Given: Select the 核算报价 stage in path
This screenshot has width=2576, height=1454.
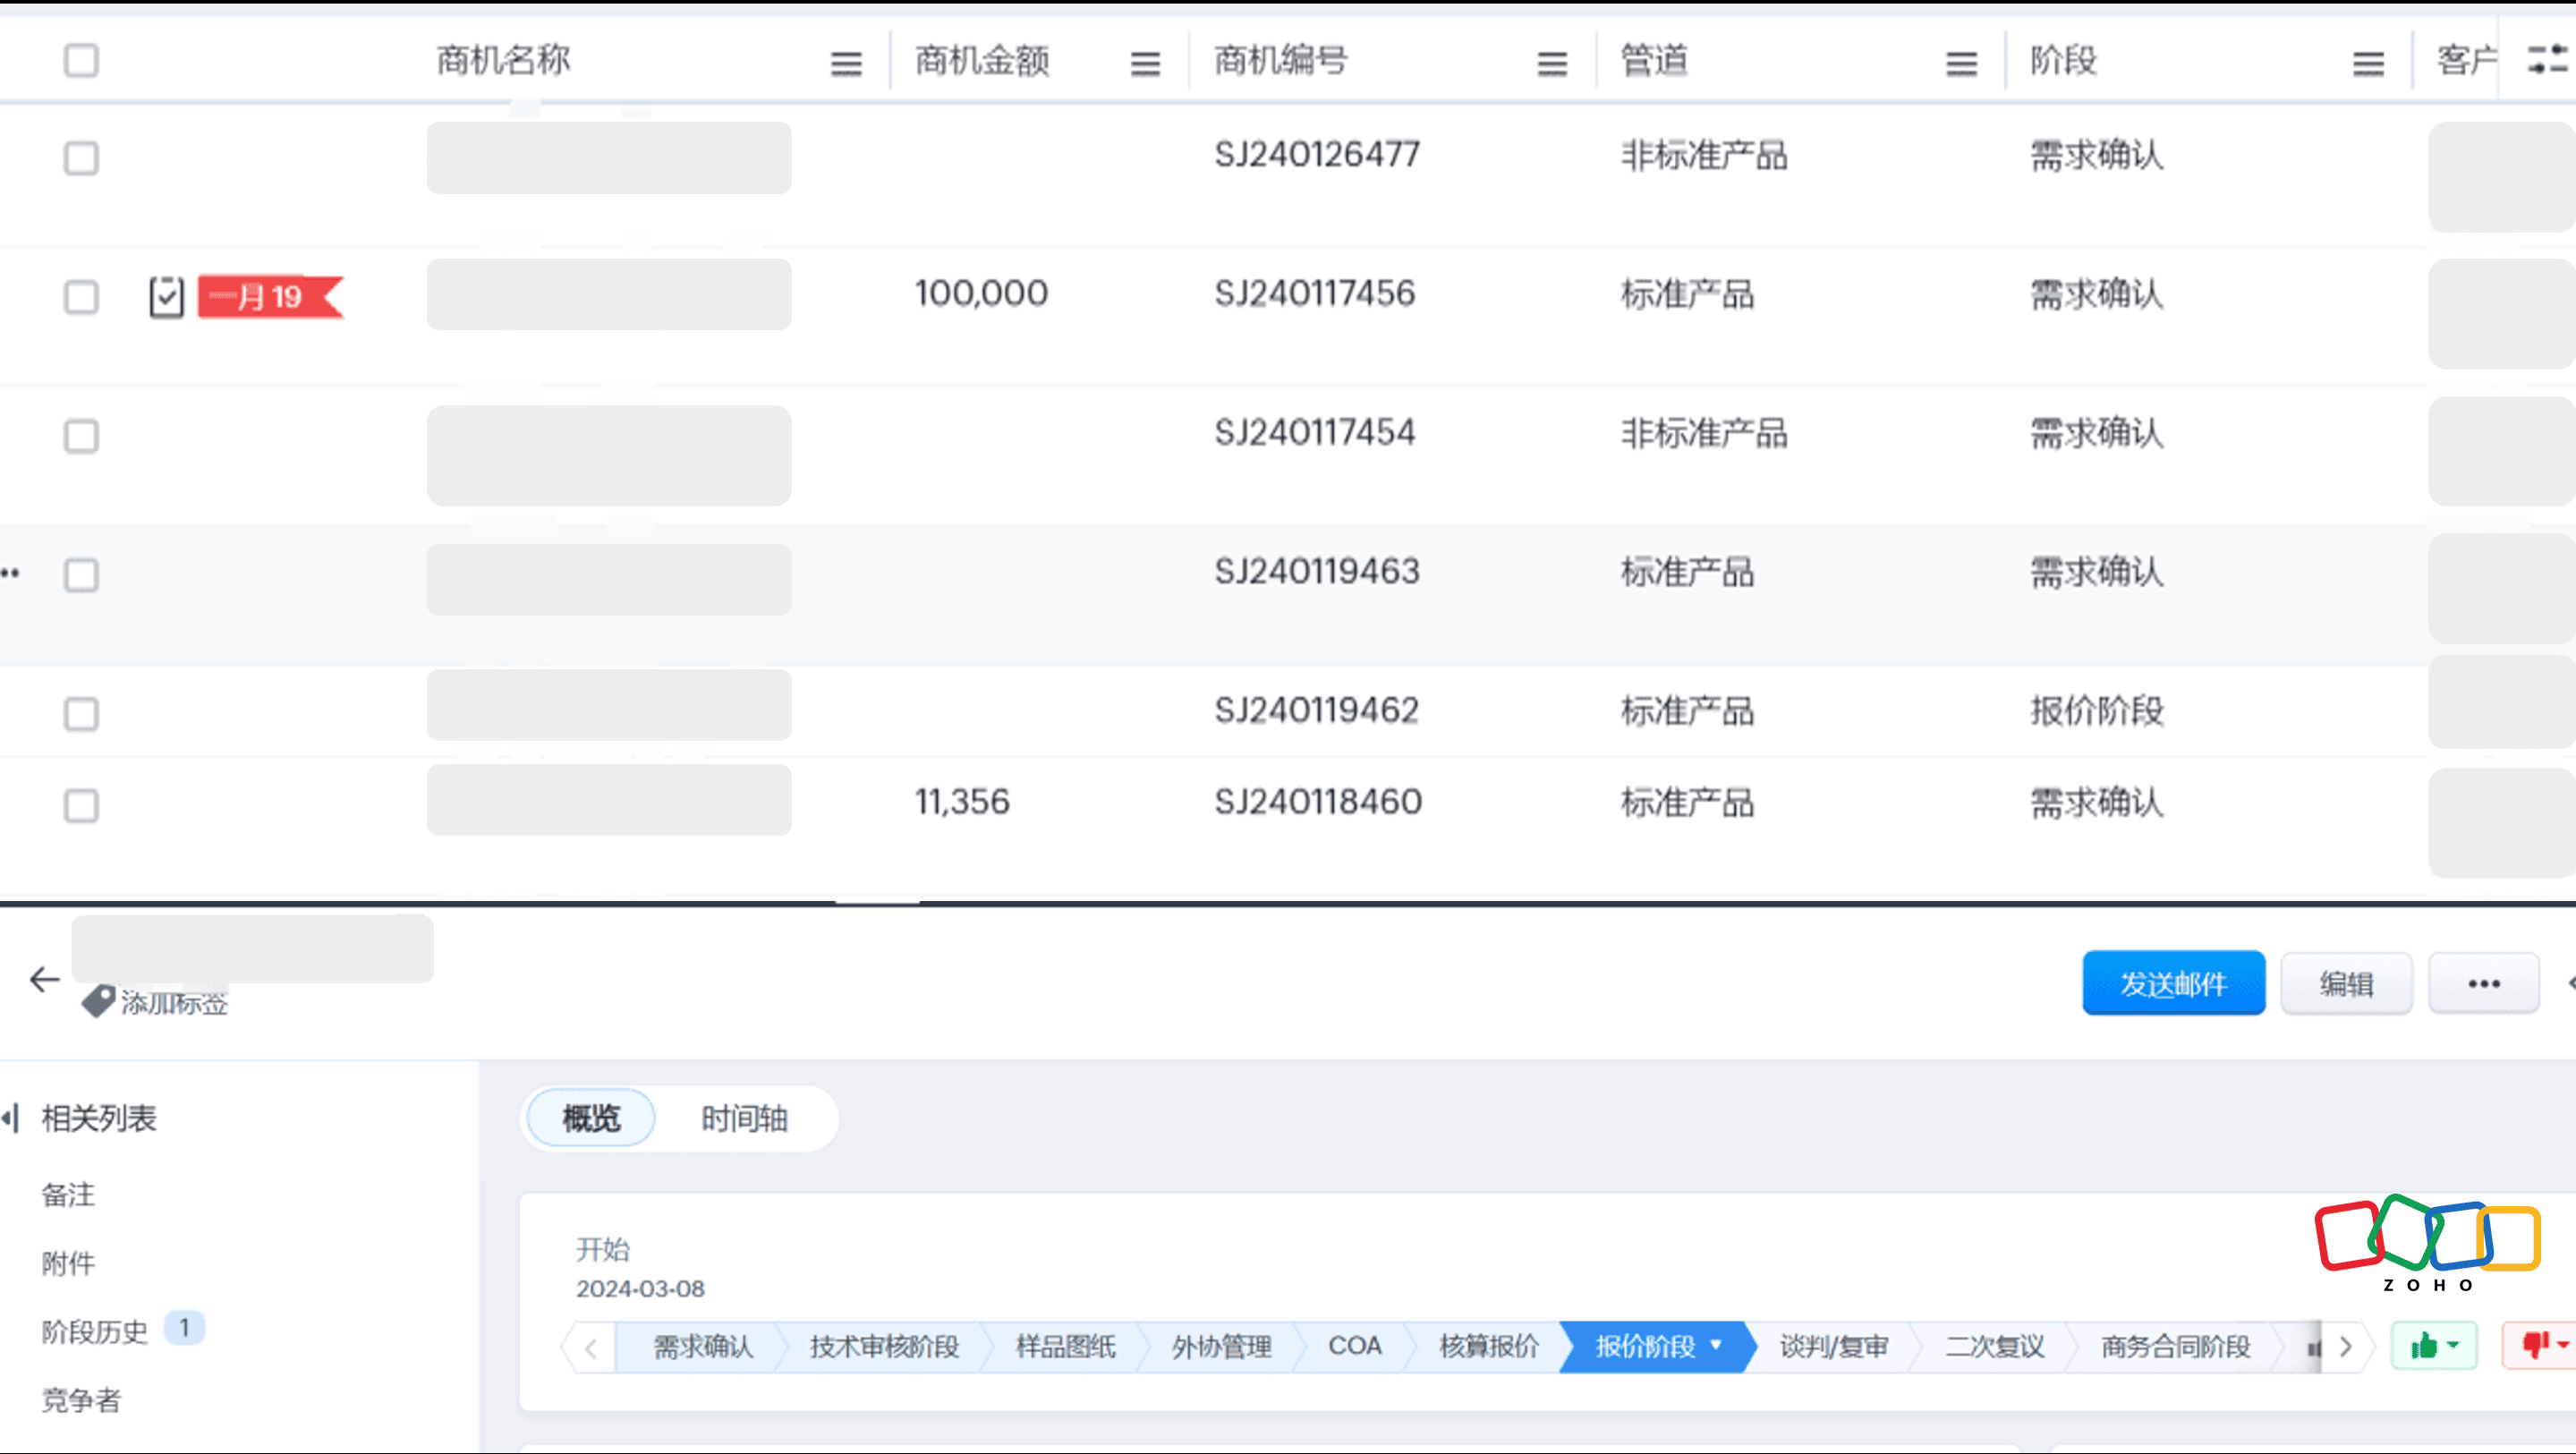Looking at the screenshot, I should point(1489,1346).
